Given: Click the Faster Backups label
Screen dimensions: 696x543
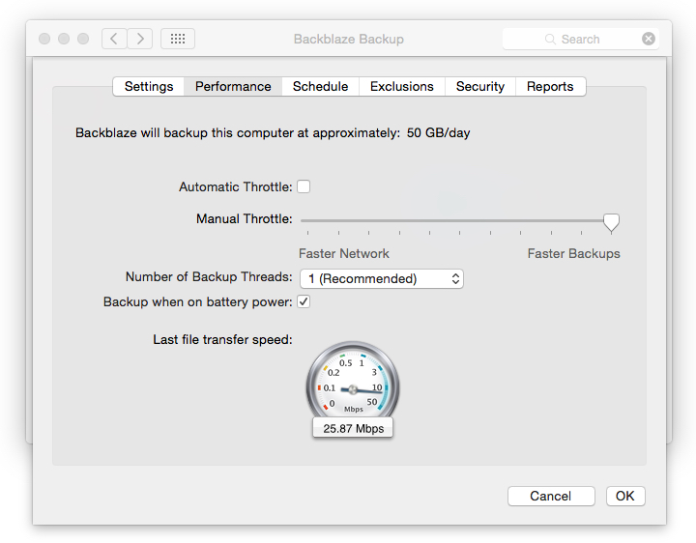Looking at the screenshot, I should coord(574,254).
